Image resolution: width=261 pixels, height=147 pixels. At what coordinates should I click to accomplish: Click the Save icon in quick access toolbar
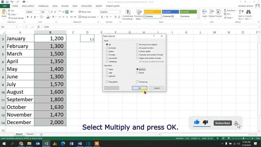[7, 2]
